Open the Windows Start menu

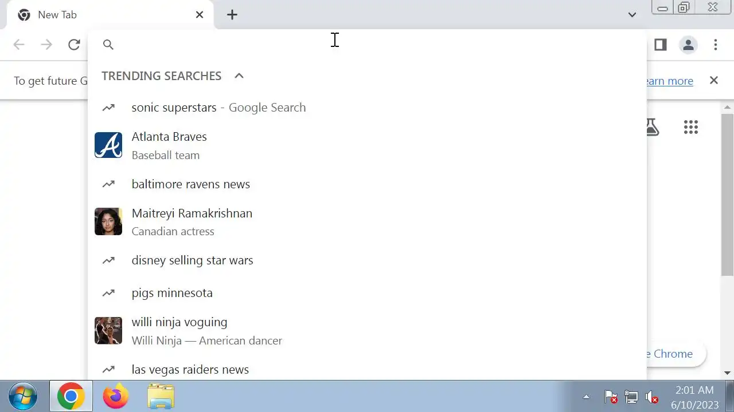click(x=23, y=397)
